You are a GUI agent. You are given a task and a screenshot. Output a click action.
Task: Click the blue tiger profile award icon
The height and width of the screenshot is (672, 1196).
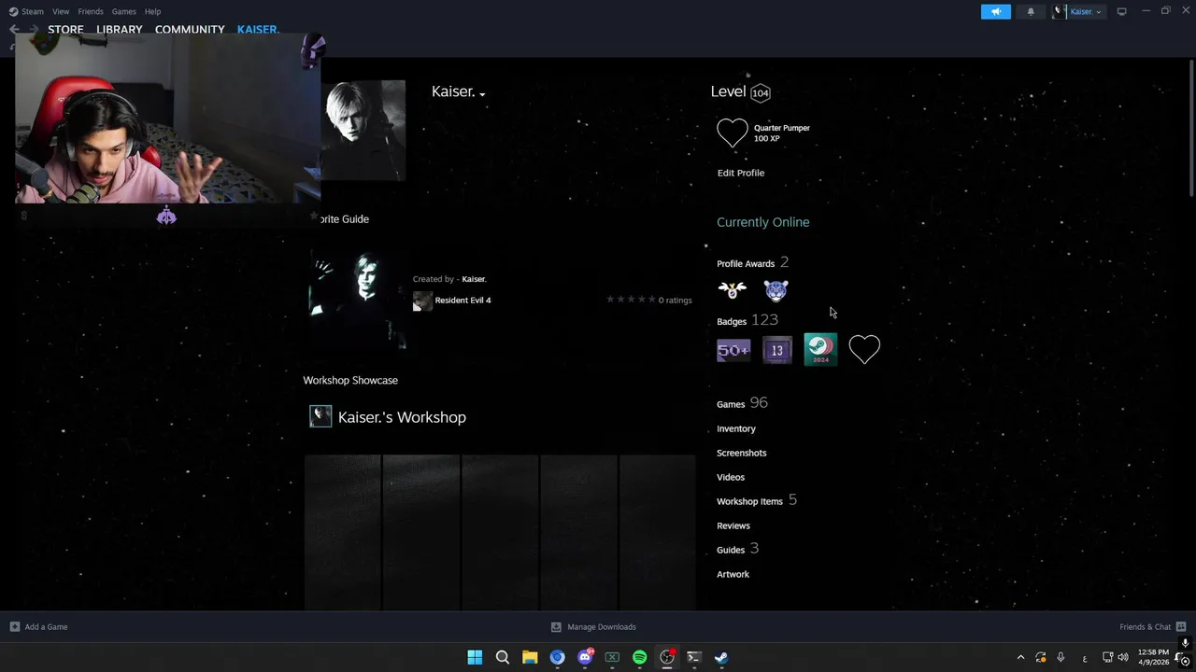(x=776, y=290)
